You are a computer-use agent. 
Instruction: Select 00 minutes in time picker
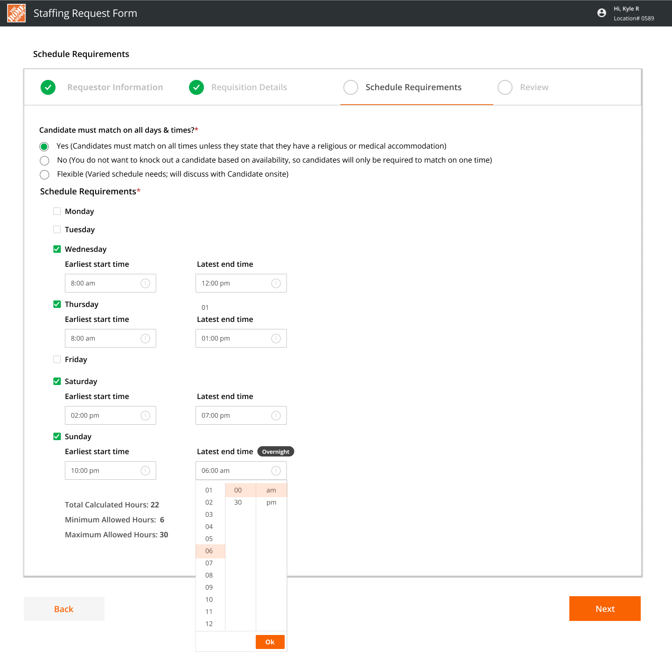click(x=240, y=490)
